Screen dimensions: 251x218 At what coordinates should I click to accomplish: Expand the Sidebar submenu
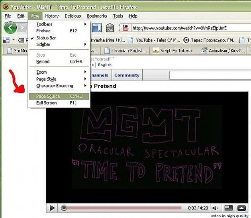point(59,44)
